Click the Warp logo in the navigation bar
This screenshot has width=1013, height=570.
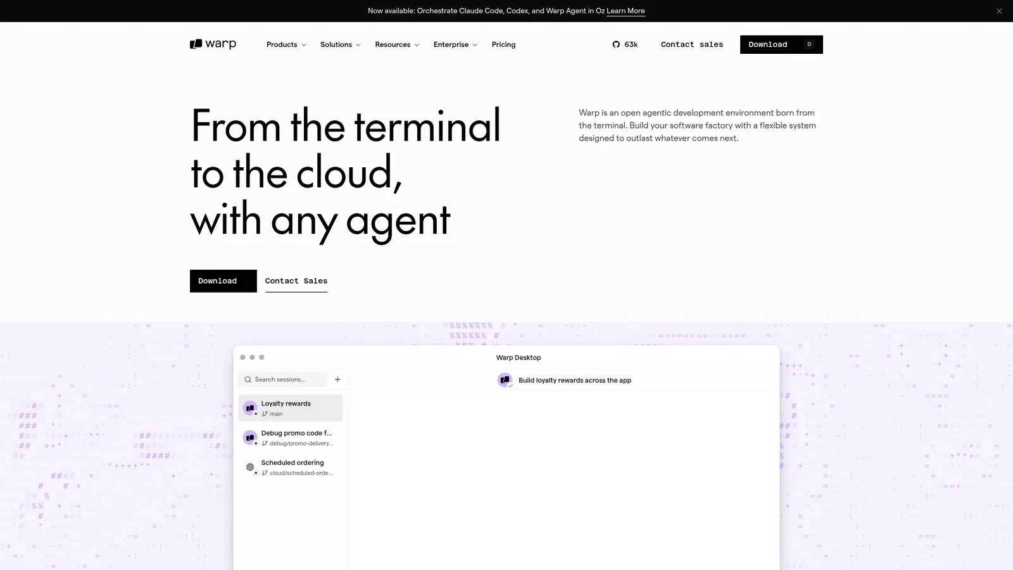(213, 44)
